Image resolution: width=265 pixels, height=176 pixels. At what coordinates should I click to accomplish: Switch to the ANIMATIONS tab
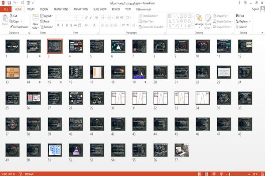pos(81,9)
